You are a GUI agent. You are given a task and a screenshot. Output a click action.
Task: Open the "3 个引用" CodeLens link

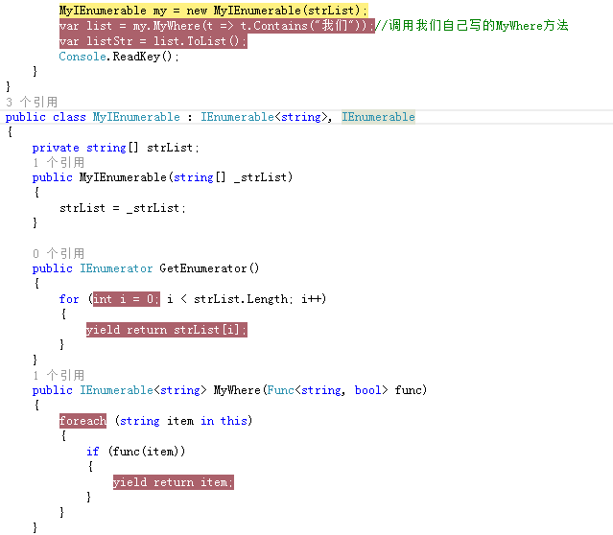32,103
